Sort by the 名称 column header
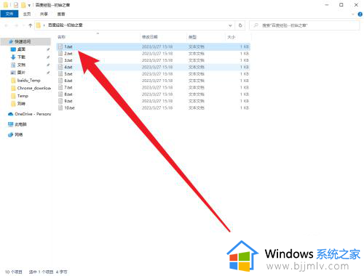This screenshot has width=364, height=276. click(61, 37)
